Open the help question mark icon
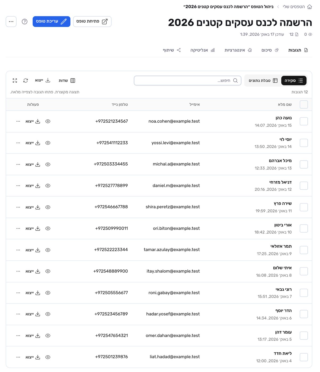Image resolution: width=320 pixels, height=372 pixels. [25, 22]
